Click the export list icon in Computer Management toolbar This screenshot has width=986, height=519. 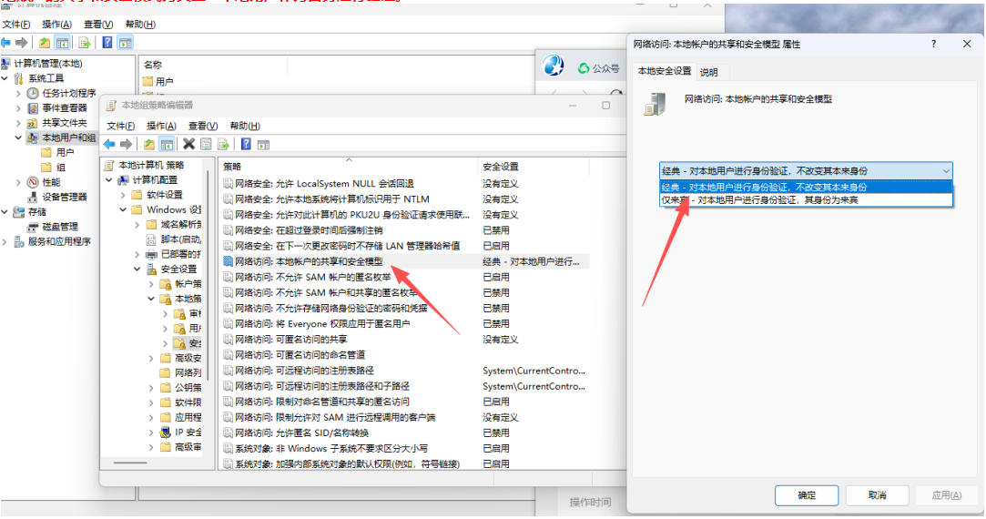85,43
